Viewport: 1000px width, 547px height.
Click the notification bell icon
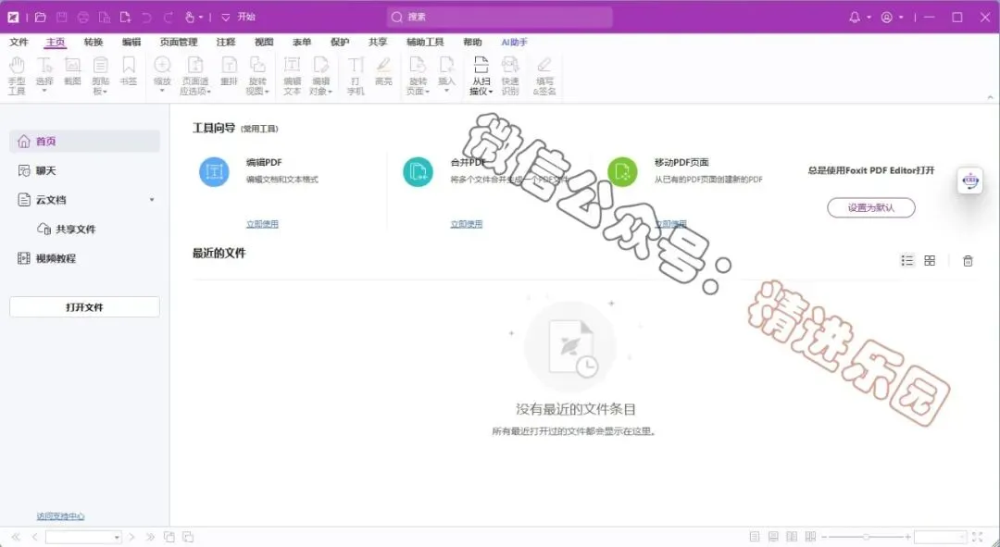[x=855, y=18]
